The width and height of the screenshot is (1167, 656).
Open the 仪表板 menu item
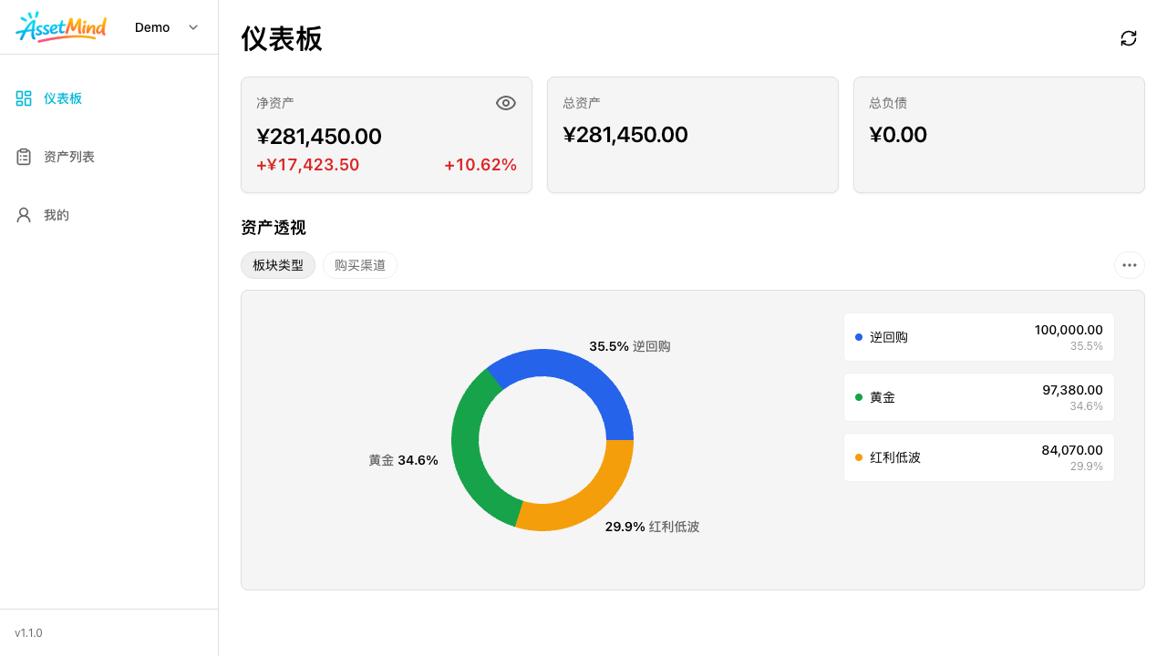[63, 98]
